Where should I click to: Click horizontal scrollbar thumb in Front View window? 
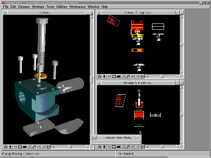click(x=162, y=146)
